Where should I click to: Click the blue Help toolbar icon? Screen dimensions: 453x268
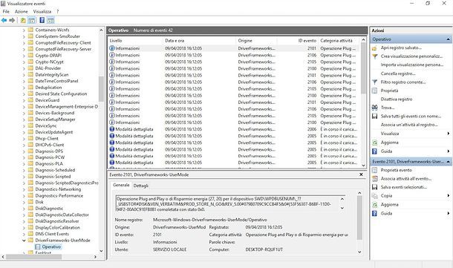coord(42,20)
